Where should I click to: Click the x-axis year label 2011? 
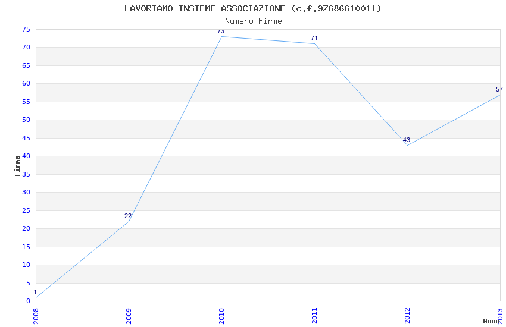click(315, 316)
